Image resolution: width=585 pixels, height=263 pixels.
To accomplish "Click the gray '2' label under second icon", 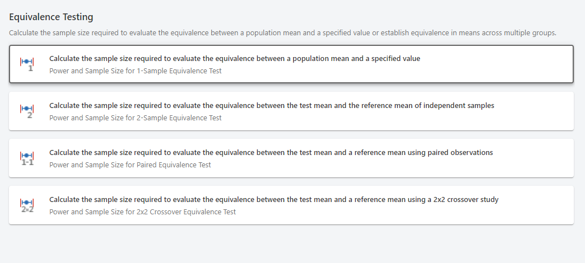I will 30,115.
